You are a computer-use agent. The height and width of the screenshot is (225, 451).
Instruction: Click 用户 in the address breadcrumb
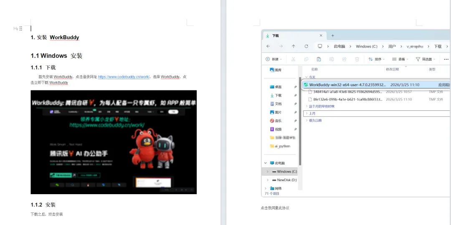[392, 47]
